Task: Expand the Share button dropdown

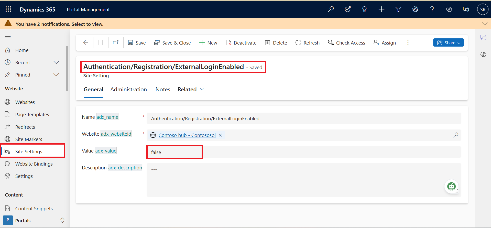Action: [x=459, y=43]
